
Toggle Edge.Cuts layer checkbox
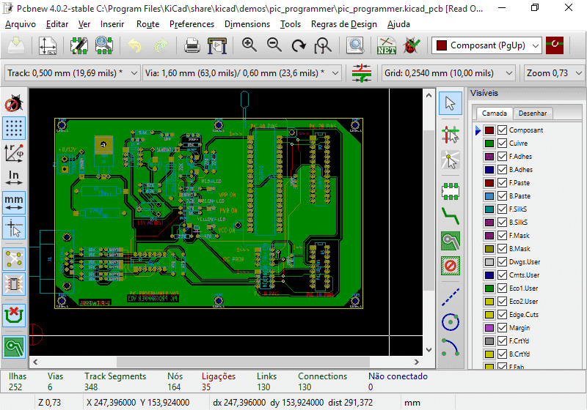click(503, 315)
